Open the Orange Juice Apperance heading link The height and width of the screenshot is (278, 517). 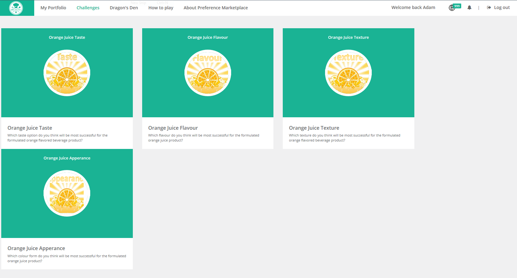click(36, 248)
